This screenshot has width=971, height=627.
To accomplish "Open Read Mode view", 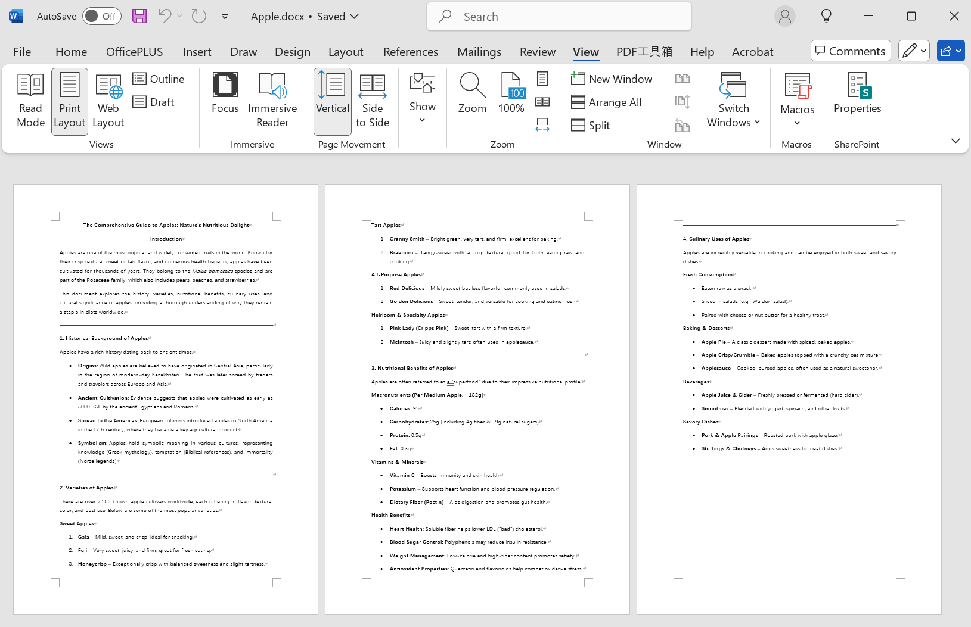I will pos(31,101).
